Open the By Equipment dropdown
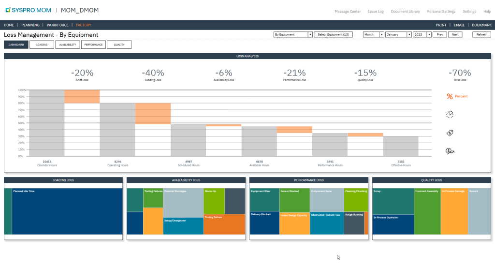This screenshot has width=495, height=266. 293,34
